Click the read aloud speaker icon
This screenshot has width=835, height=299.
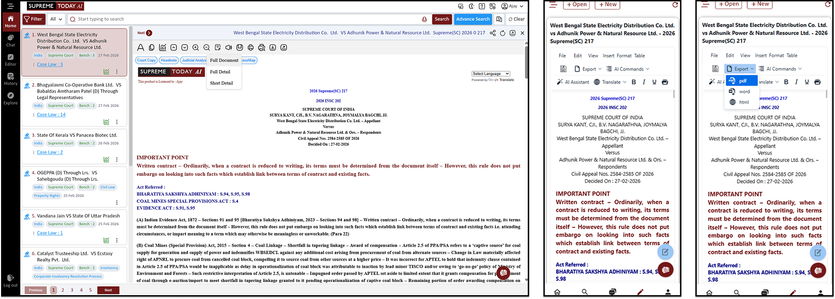pyautogui.click(x=229, y=48)
